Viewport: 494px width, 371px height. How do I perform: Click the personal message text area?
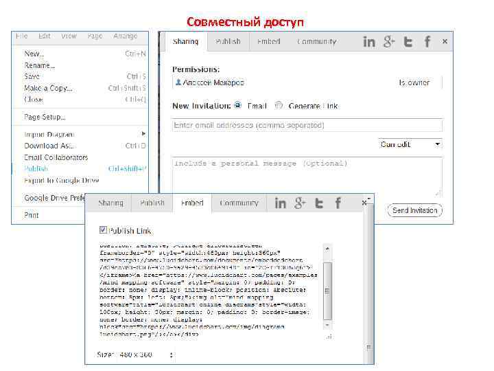click(x=307, y=178)
